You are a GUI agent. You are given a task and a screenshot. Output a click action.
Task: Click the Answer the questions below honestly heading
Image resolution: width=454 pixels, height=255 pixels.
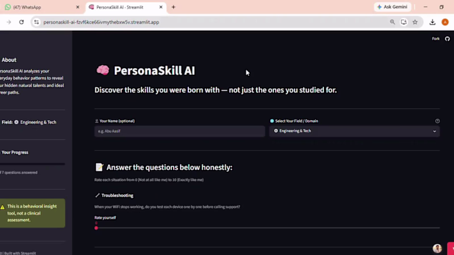(x=169, y=167)
